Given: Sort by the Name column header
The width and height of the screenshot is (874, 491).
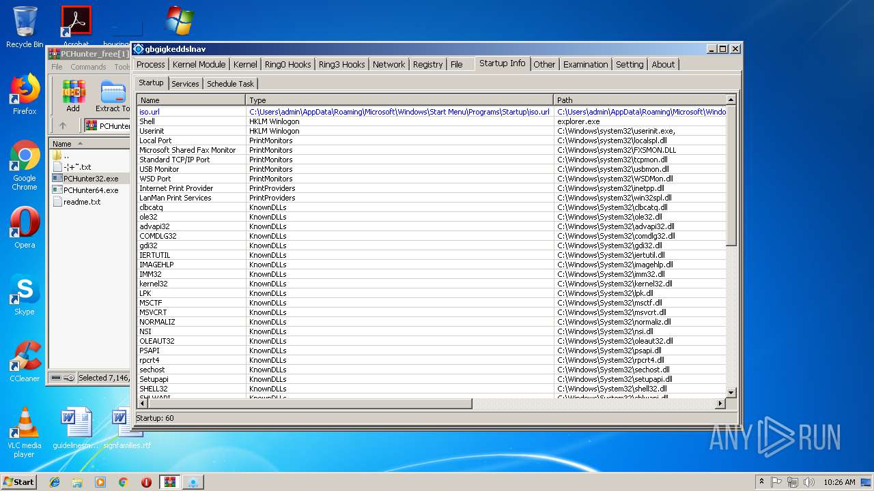Looking at the screenshot, I should click(x=191, y=100).
